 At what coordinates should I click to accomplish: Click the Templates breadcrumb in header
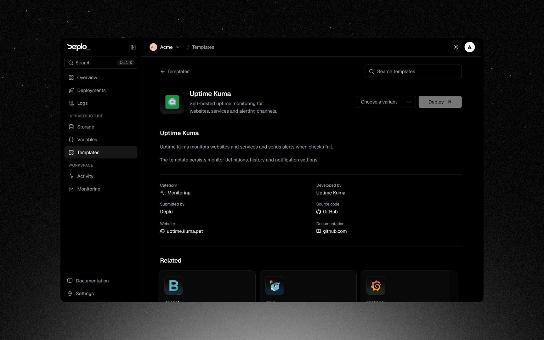203,47
